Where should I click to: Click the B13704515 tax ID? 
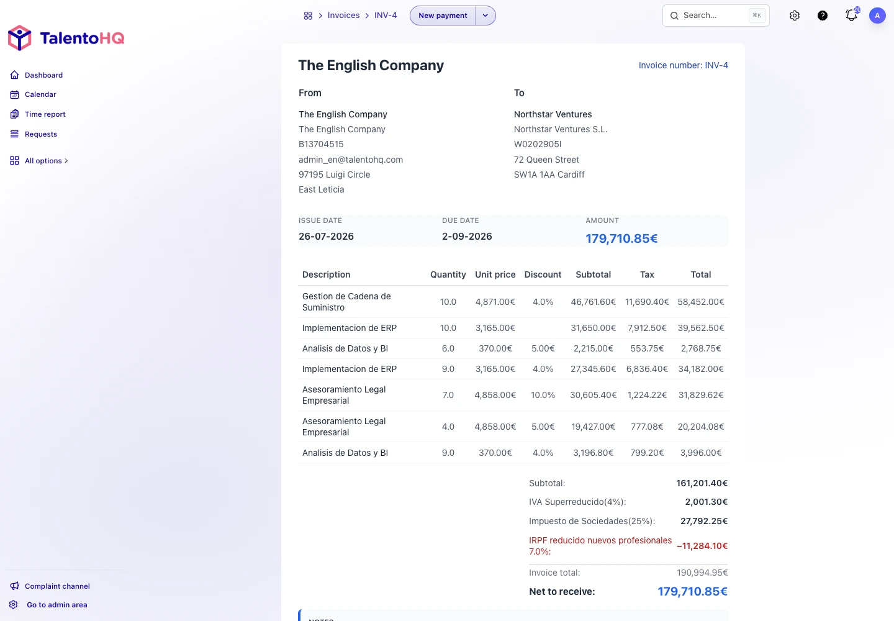[321, 144]
